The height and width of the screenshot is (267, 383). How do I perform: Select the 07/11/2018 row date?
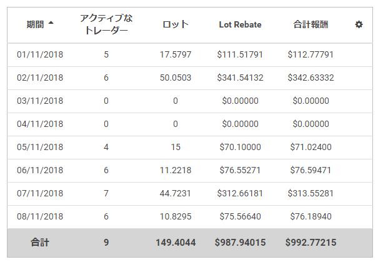pos(40,193)
